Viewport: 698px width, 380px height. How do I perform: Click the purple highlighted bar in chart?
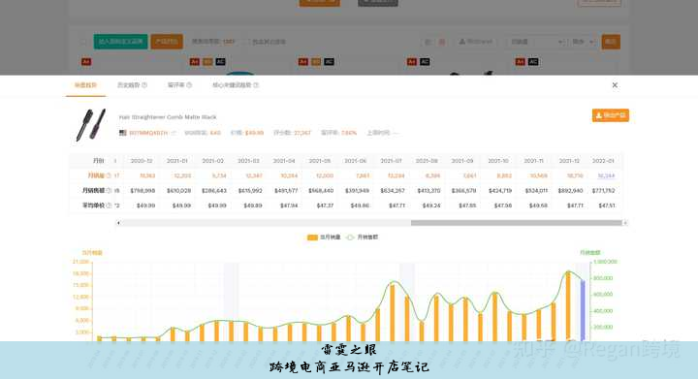(x=583, y=310)
